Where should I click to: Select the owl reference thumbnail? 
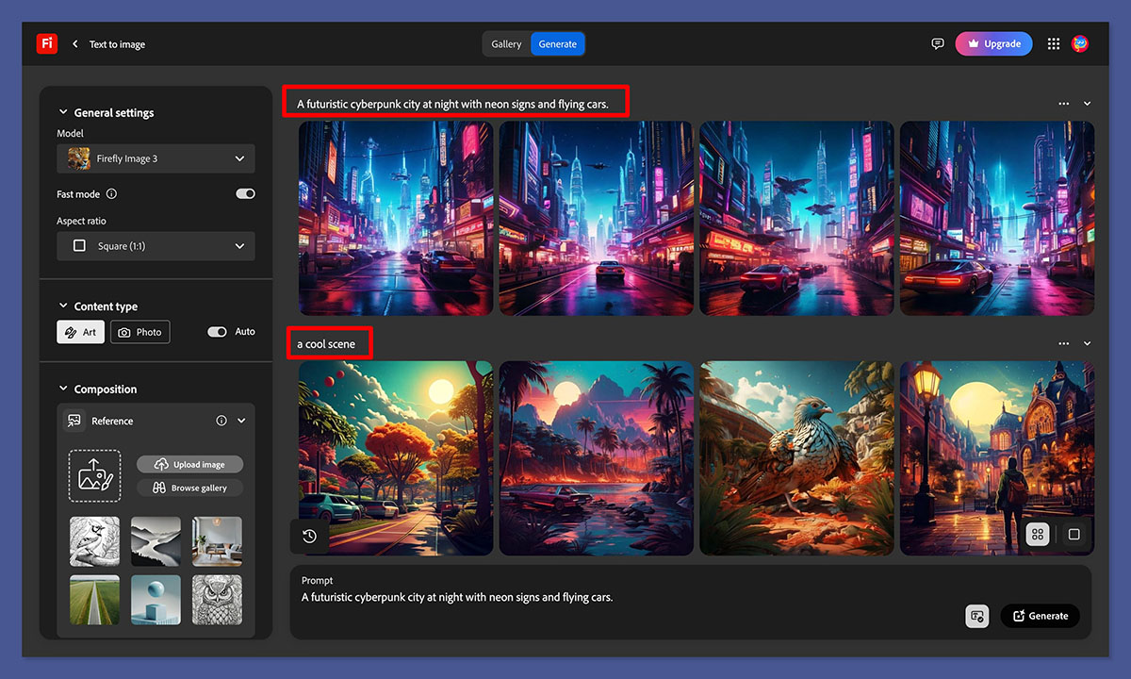pos(217,600)
